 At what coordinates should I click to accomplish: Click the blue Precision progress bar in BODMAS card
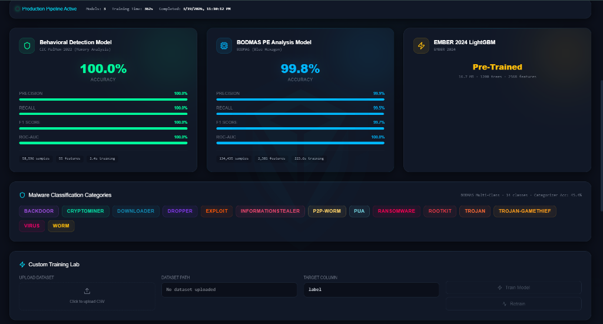coord(300,100)
